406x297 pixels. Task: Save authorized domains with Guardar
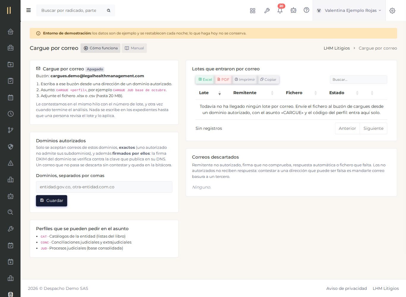coord(51,201)
